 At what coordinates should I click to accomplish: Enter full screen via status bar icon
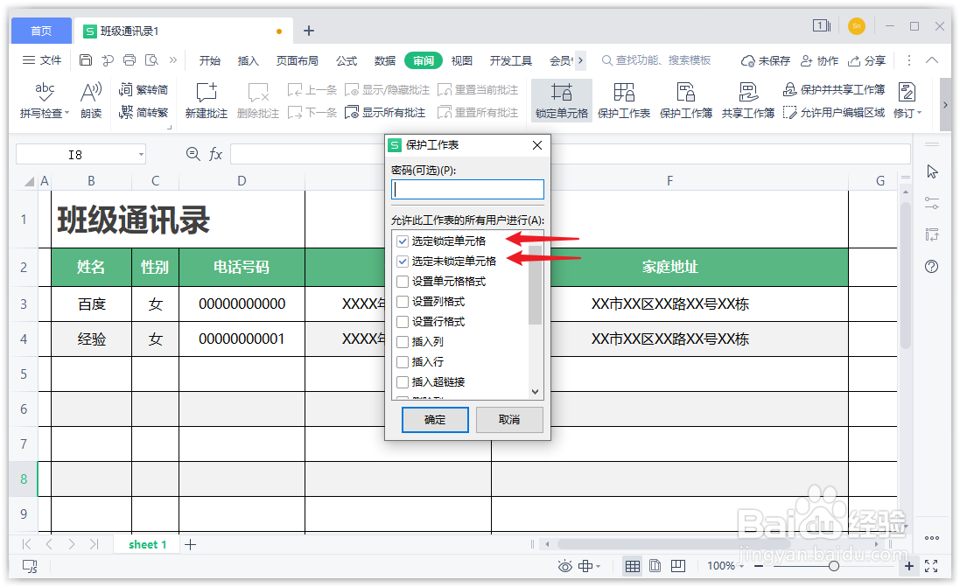tap(931, 566)
